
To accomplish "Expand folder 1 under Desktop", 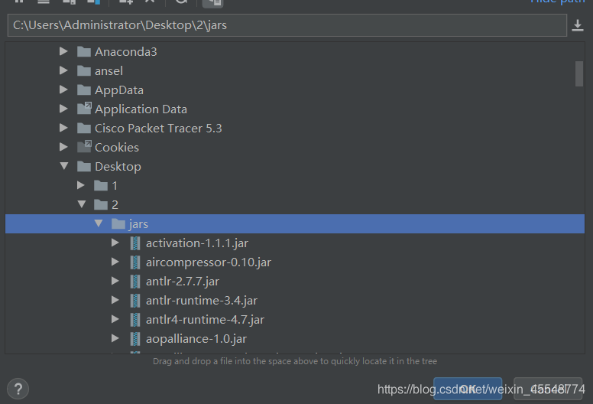I will click(x=80, y=185).
